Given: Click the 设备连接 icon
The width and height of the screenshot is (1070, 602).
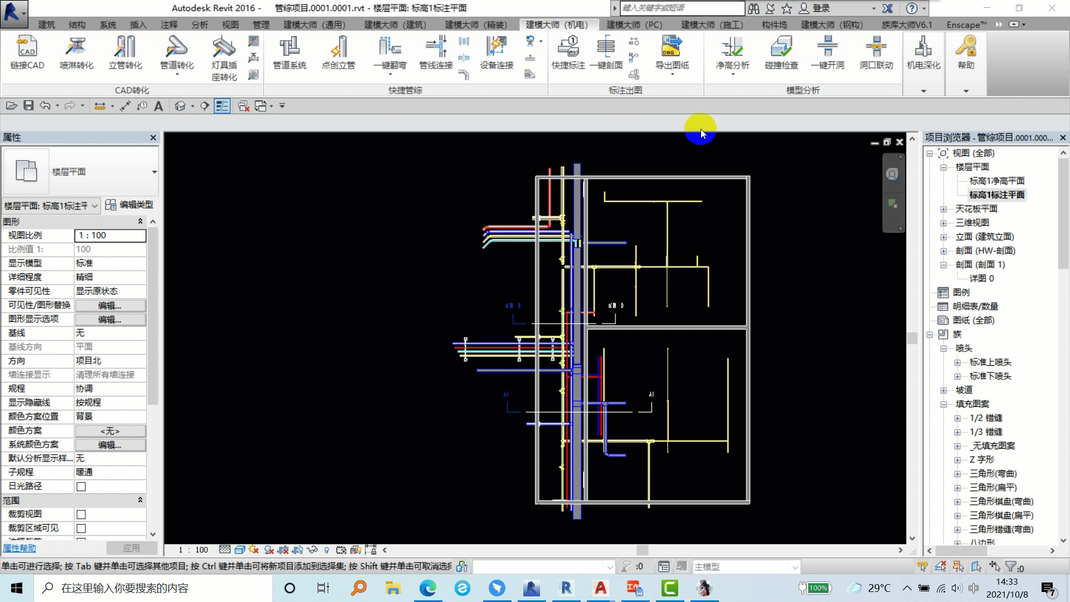Looking at the screenshot, I should coord(496,47).
